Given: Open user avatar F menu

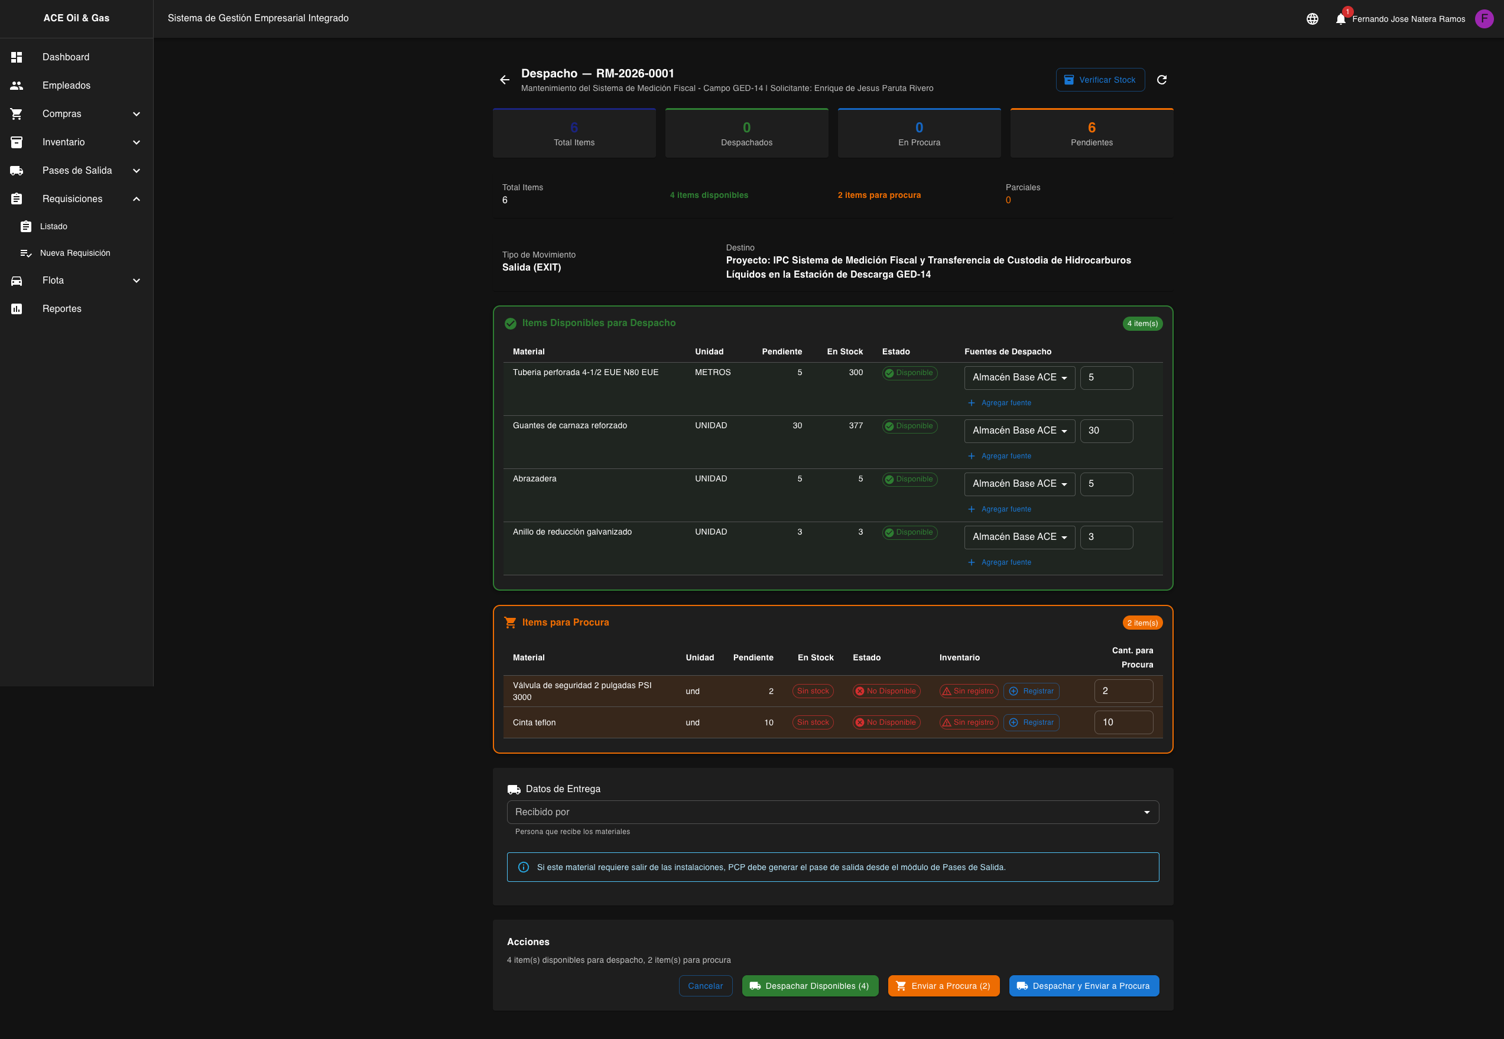Looking at the screenshot, I should click(1484, 19).
